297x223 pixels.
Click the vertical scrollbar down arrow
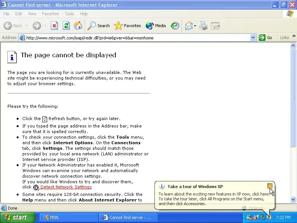coord(293,199)
